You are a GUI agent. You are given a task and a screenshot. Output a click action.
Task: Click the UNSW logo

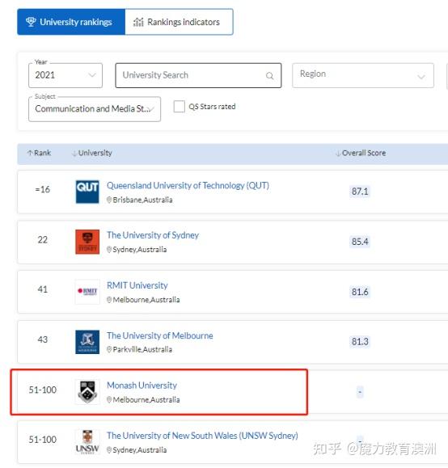(87, 442)
